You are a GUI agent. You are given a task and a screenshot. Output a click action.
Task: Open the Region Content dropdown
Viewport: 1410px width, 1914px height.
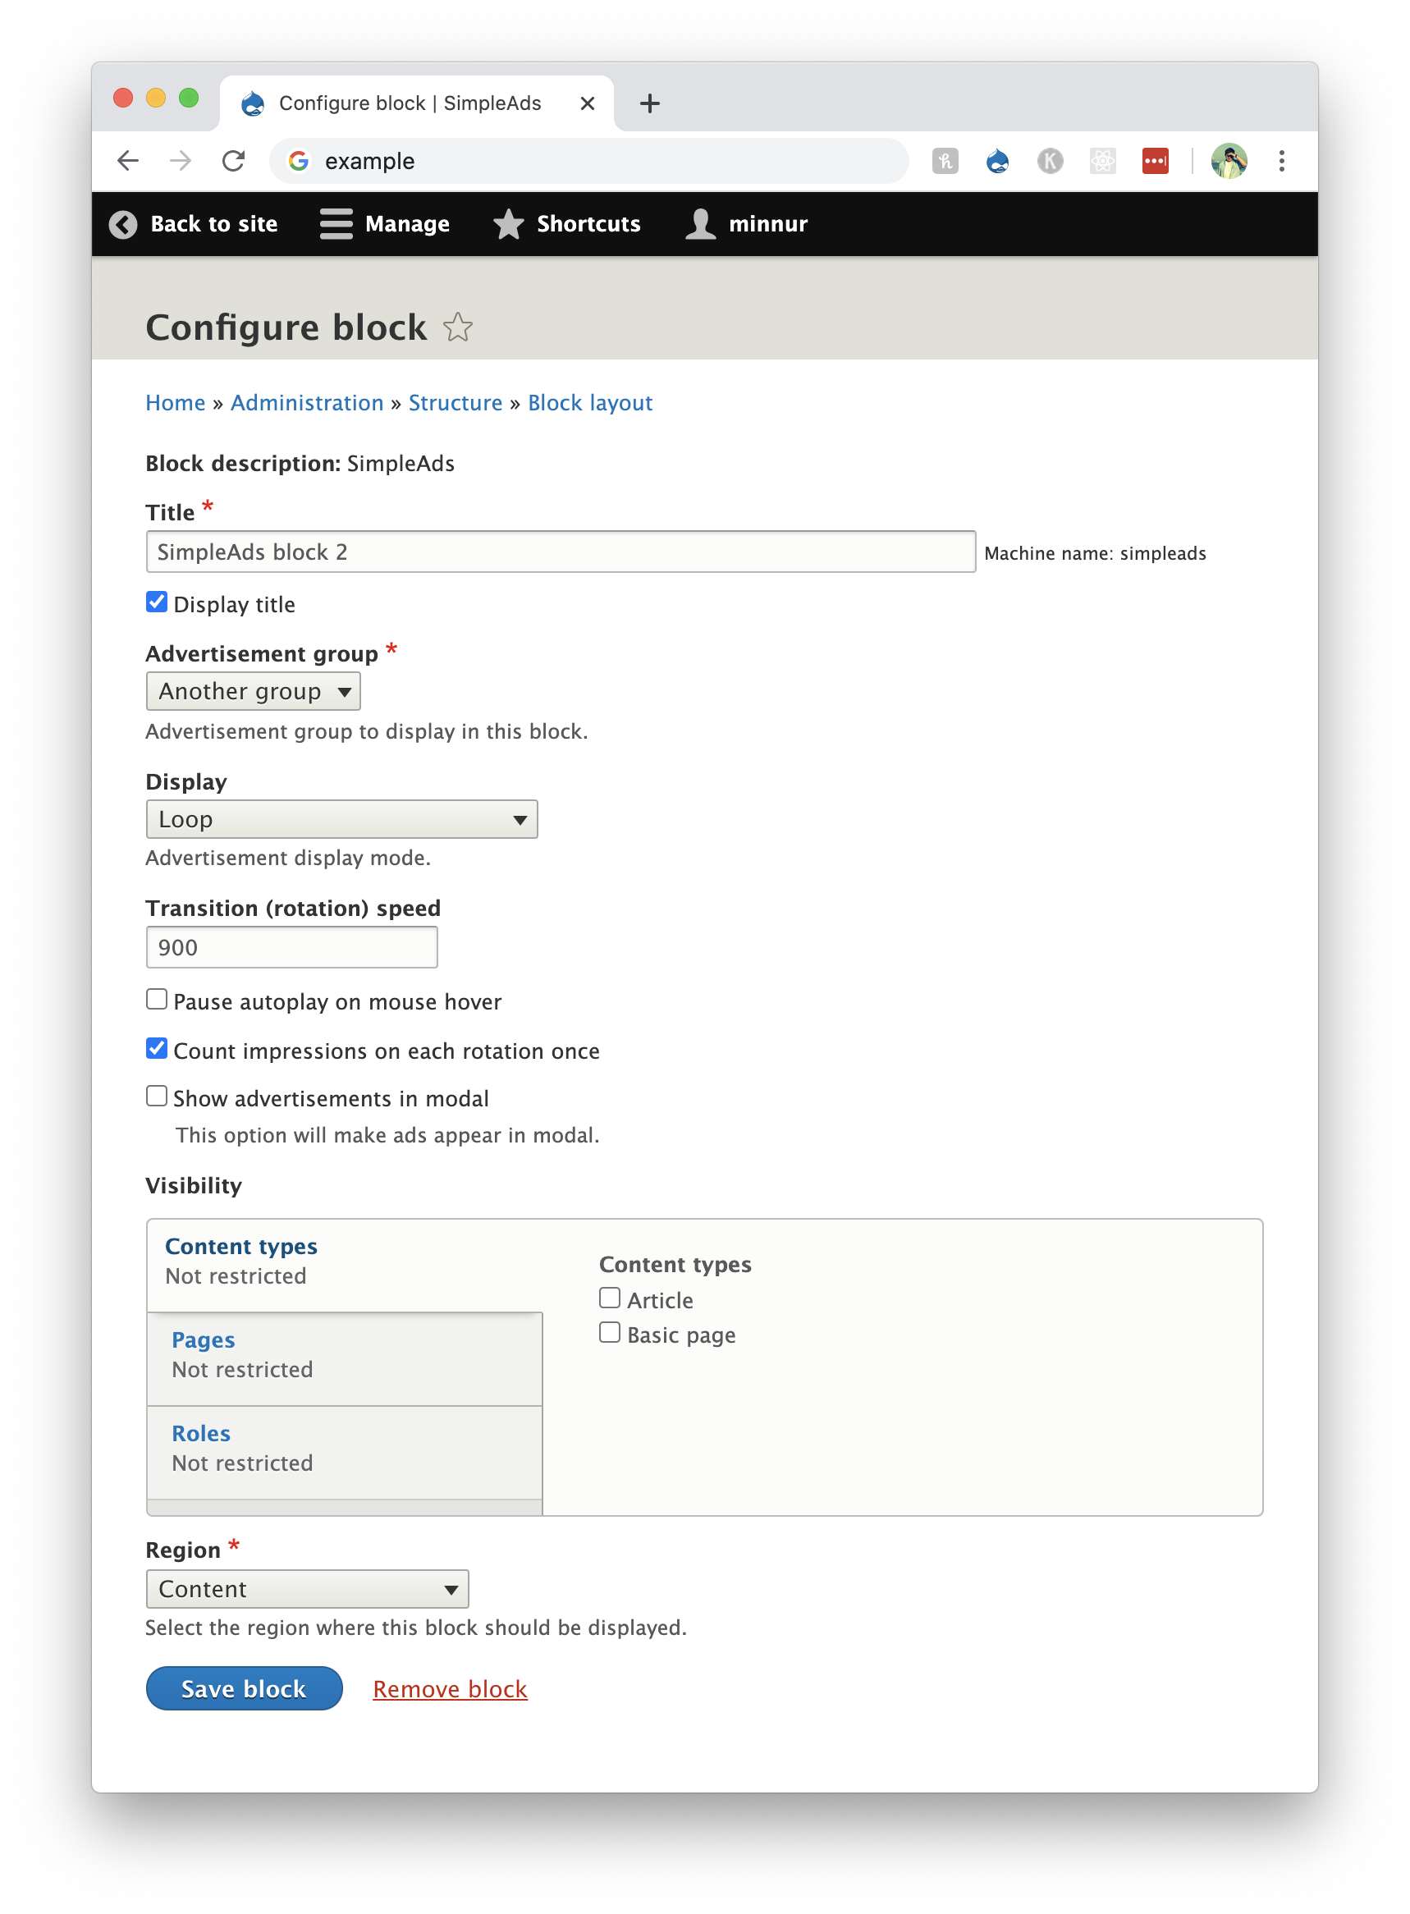click(307, 1589)
